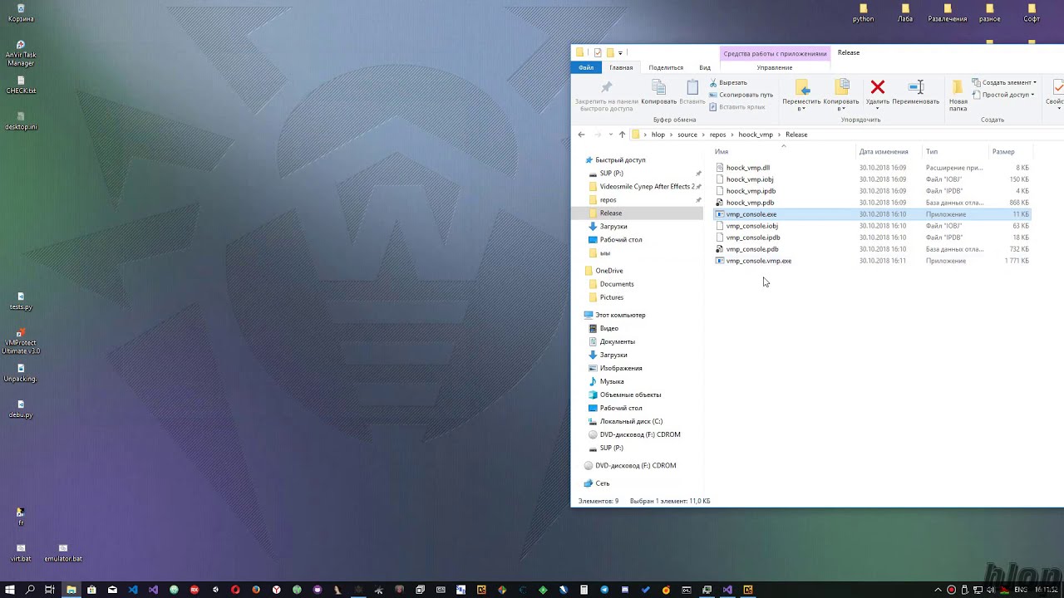1064x598 pixels.
Task: Click the red X Удалить icon
Action: (877, 87)
